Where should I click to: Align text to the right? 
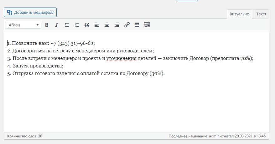coord(117,25)
